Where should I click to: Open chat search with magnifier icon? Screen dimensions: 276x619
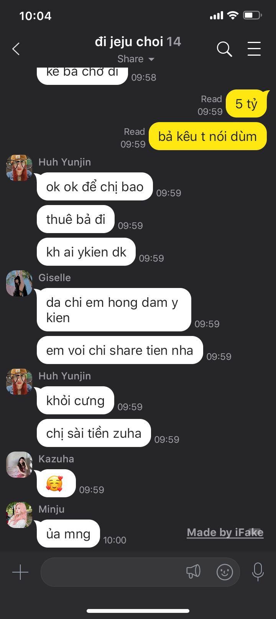pyautogui.click(x=224, y=49)
